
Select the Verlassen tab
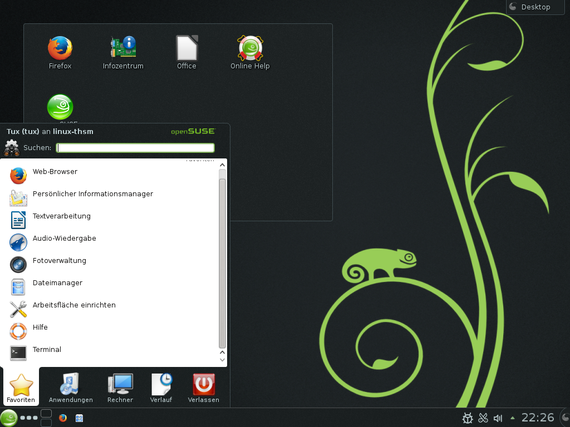pyautogui.click(x=204, y=388)
